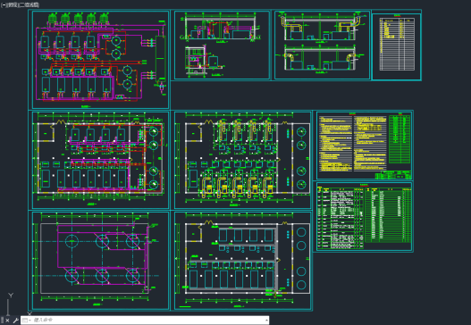Viewport: 471px width, 325px height.
Task: Open the visual style controls label (二维线框)
Action: [x=29, y=4]
